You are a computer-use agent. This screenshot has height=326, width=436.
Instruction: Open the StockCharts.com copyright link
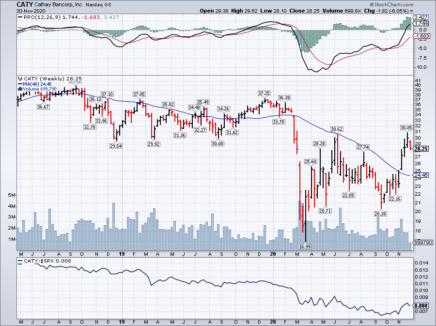(x=391, y=5)
